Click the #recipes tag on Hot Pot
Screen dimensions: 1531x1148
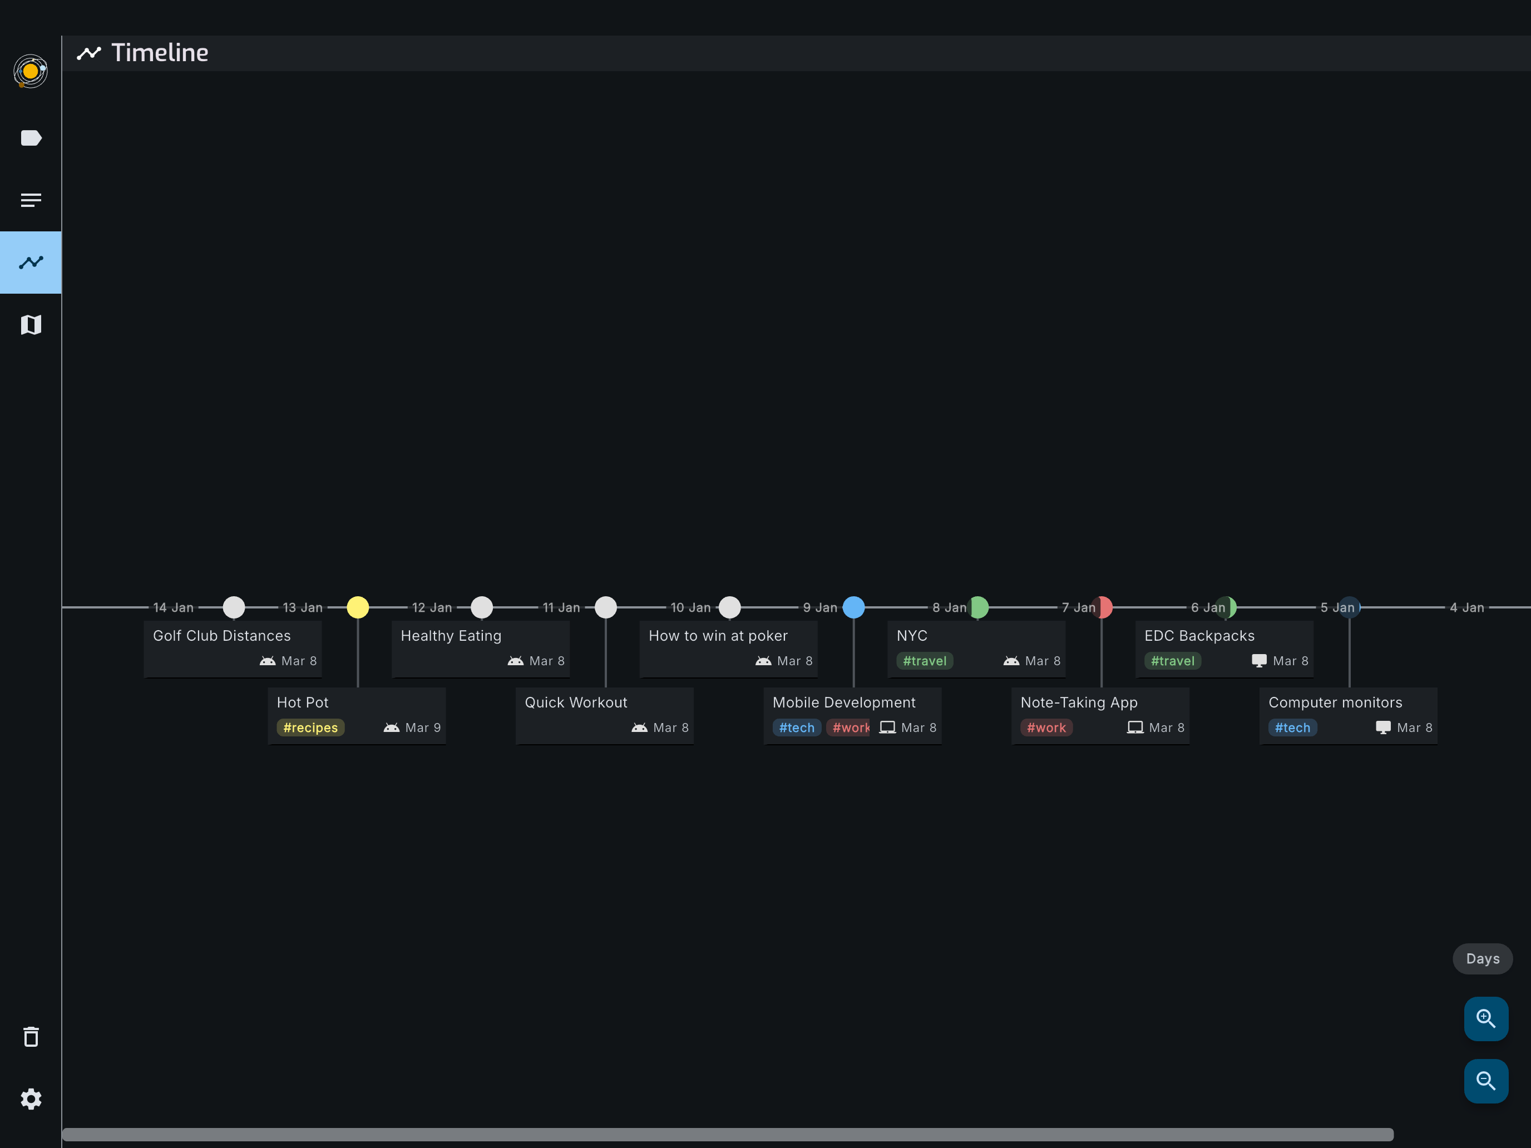311,728
